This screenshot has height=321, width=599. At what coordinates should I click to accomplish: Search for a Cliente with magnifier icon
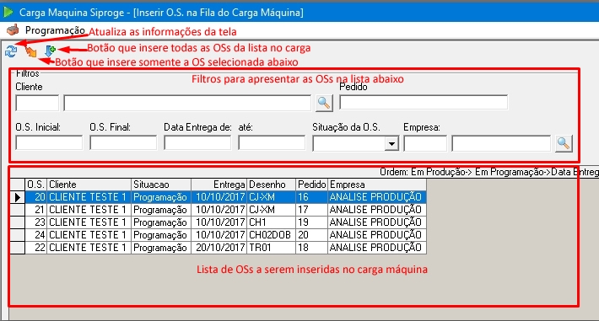(x=324, y=103)
